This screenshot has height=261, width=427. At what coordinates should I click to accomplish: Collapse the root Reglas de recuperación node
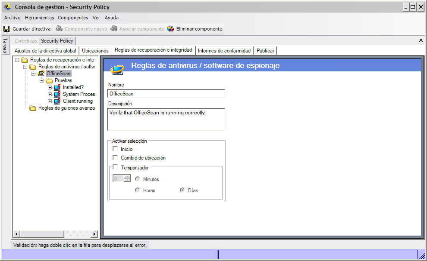click(17, 60)
